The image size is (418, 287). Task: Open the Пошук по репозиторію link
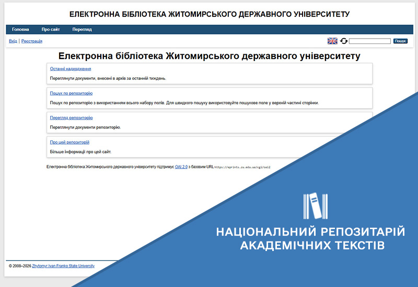coord(71,93)
